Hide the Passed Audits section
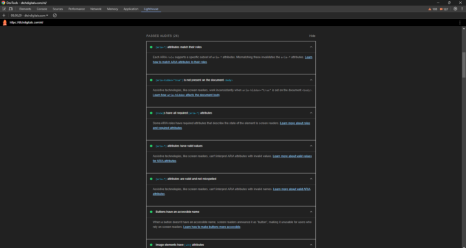The width and height of the screenshot is (466, 248). coord(312,36)
